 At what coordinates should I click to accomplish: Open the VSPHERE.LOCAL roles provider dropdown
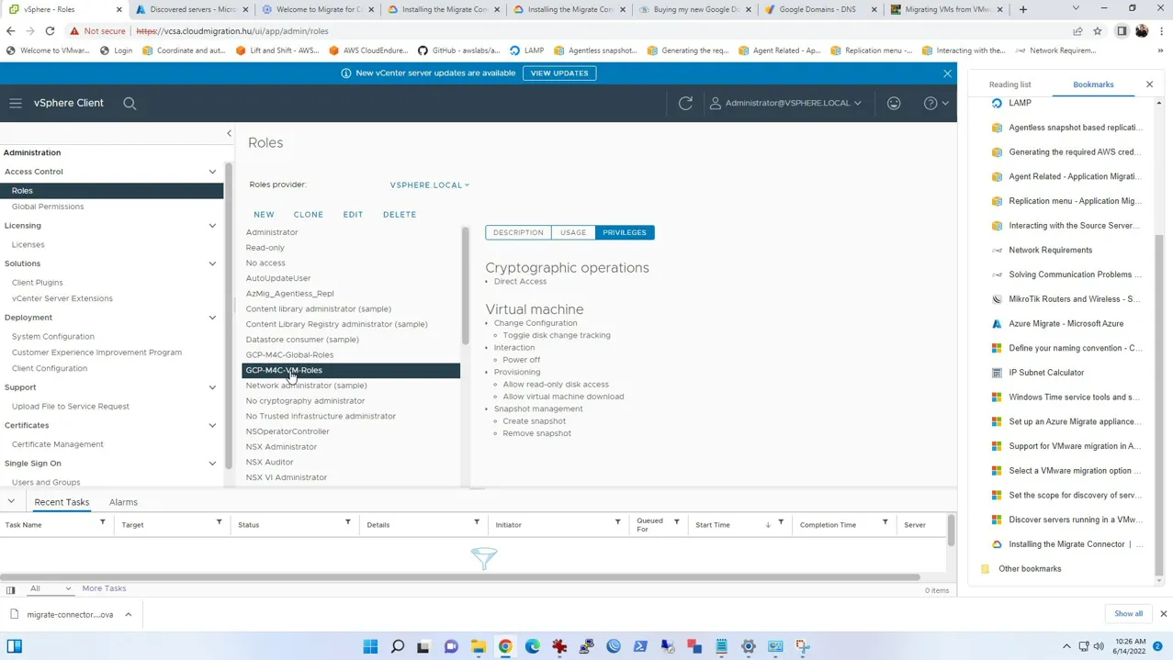click(x=430, y=185)
